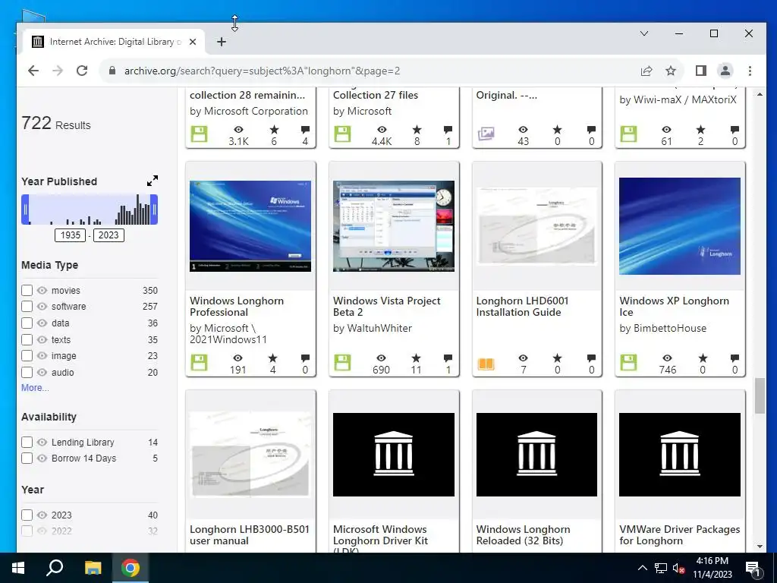
Task: Enable Borrow 14 Days filter
Action: coord(27,458)
